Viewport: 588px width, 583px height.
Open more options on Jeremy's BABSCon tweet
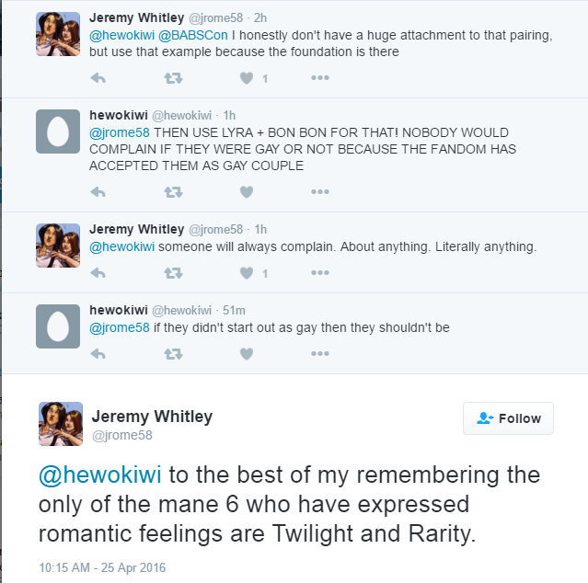(x=319, y=78)
